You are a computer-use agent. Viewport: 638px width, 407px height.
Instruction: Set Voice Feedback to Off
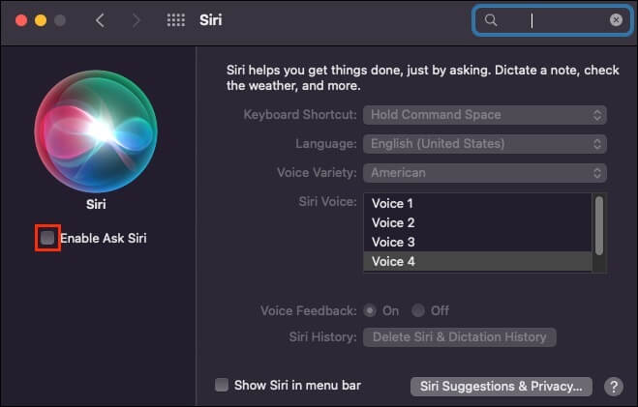click(x=418, y=310)
